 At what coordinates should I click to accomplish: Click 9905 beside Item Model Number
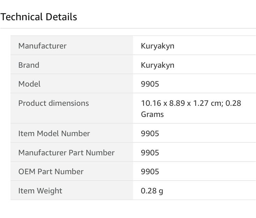(x=150, y=133)
